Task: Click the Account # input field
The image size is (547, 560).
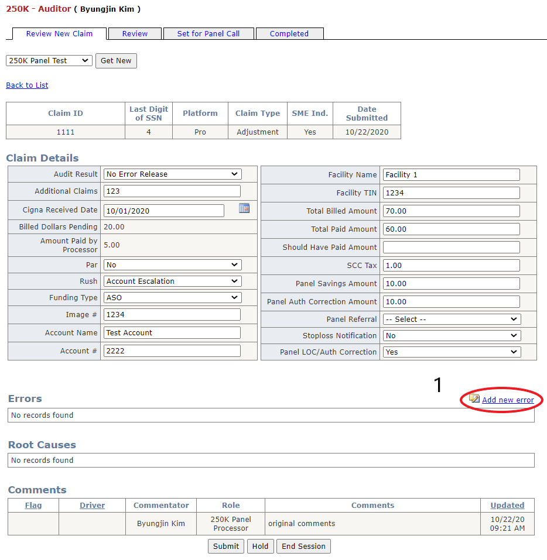Action: [172, 351]
